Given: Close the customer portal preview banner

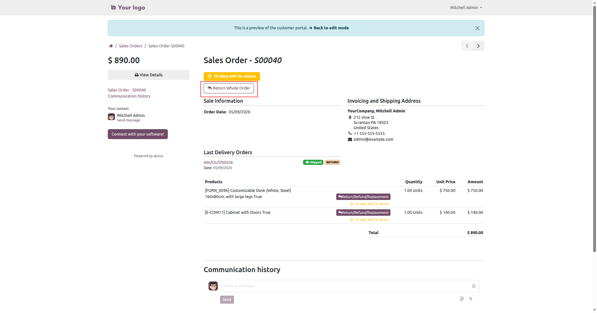Looking at the screenshot, I should tap(477, 28).
